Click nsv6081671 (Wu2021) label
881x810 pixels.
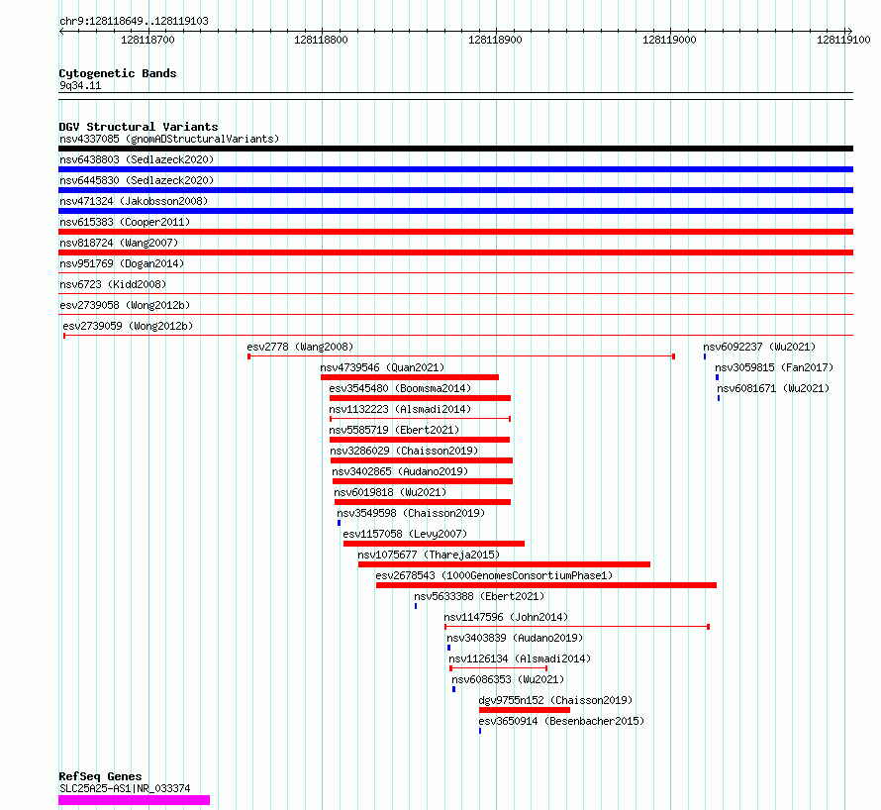(773, 388)
